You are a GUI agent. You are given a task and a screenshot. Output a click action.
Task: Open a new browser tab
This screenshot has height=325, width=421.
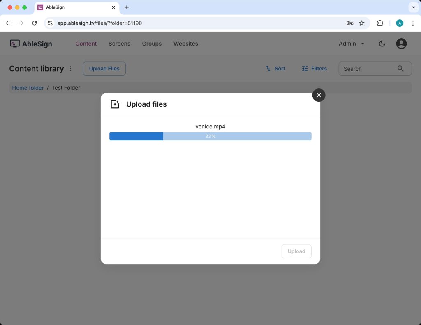(127, 7)
